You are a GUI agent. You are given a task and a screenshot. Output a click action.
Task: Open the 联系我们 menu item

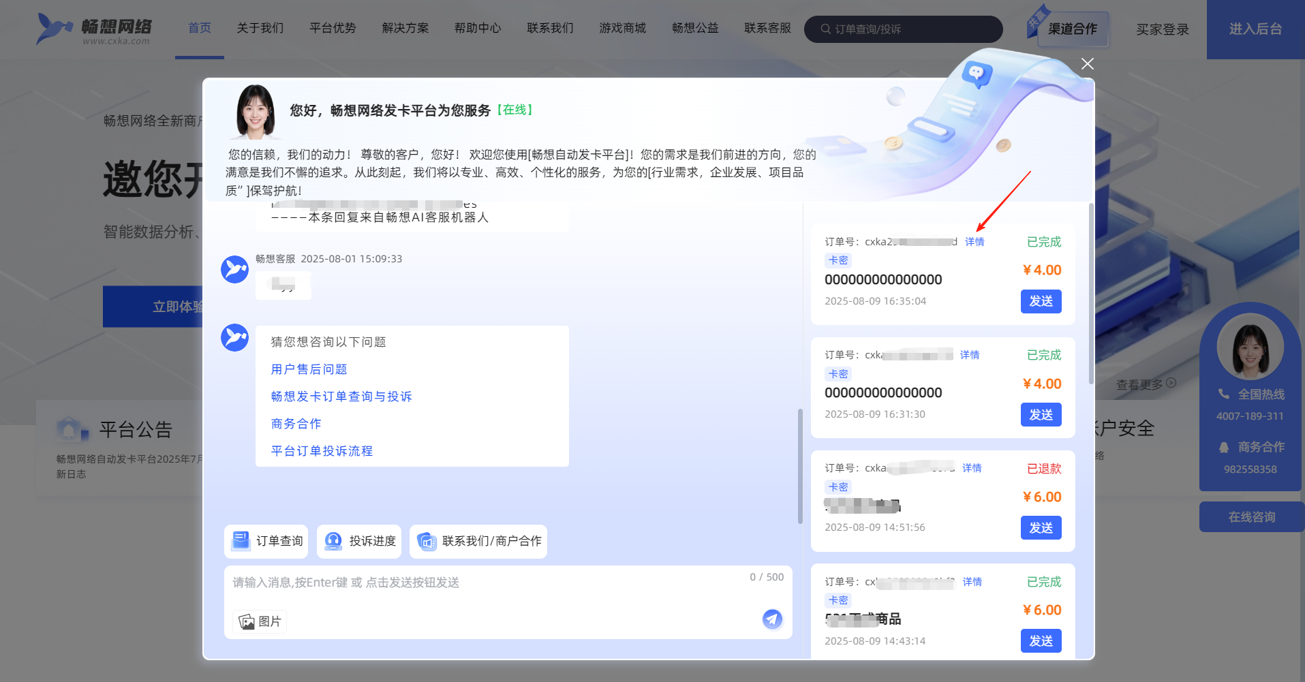551,28
